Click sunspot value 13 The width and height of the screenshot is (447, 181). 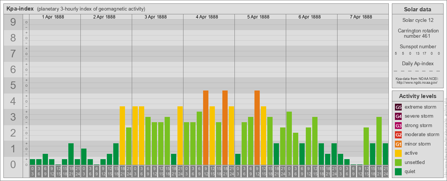417,54
